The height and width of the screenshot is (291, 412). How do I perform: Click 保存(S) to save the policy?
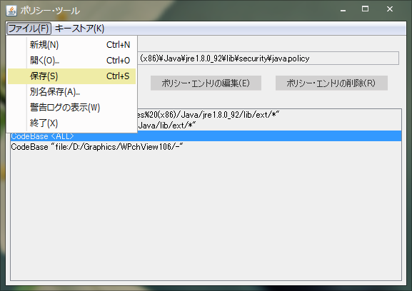coord(71,76)
